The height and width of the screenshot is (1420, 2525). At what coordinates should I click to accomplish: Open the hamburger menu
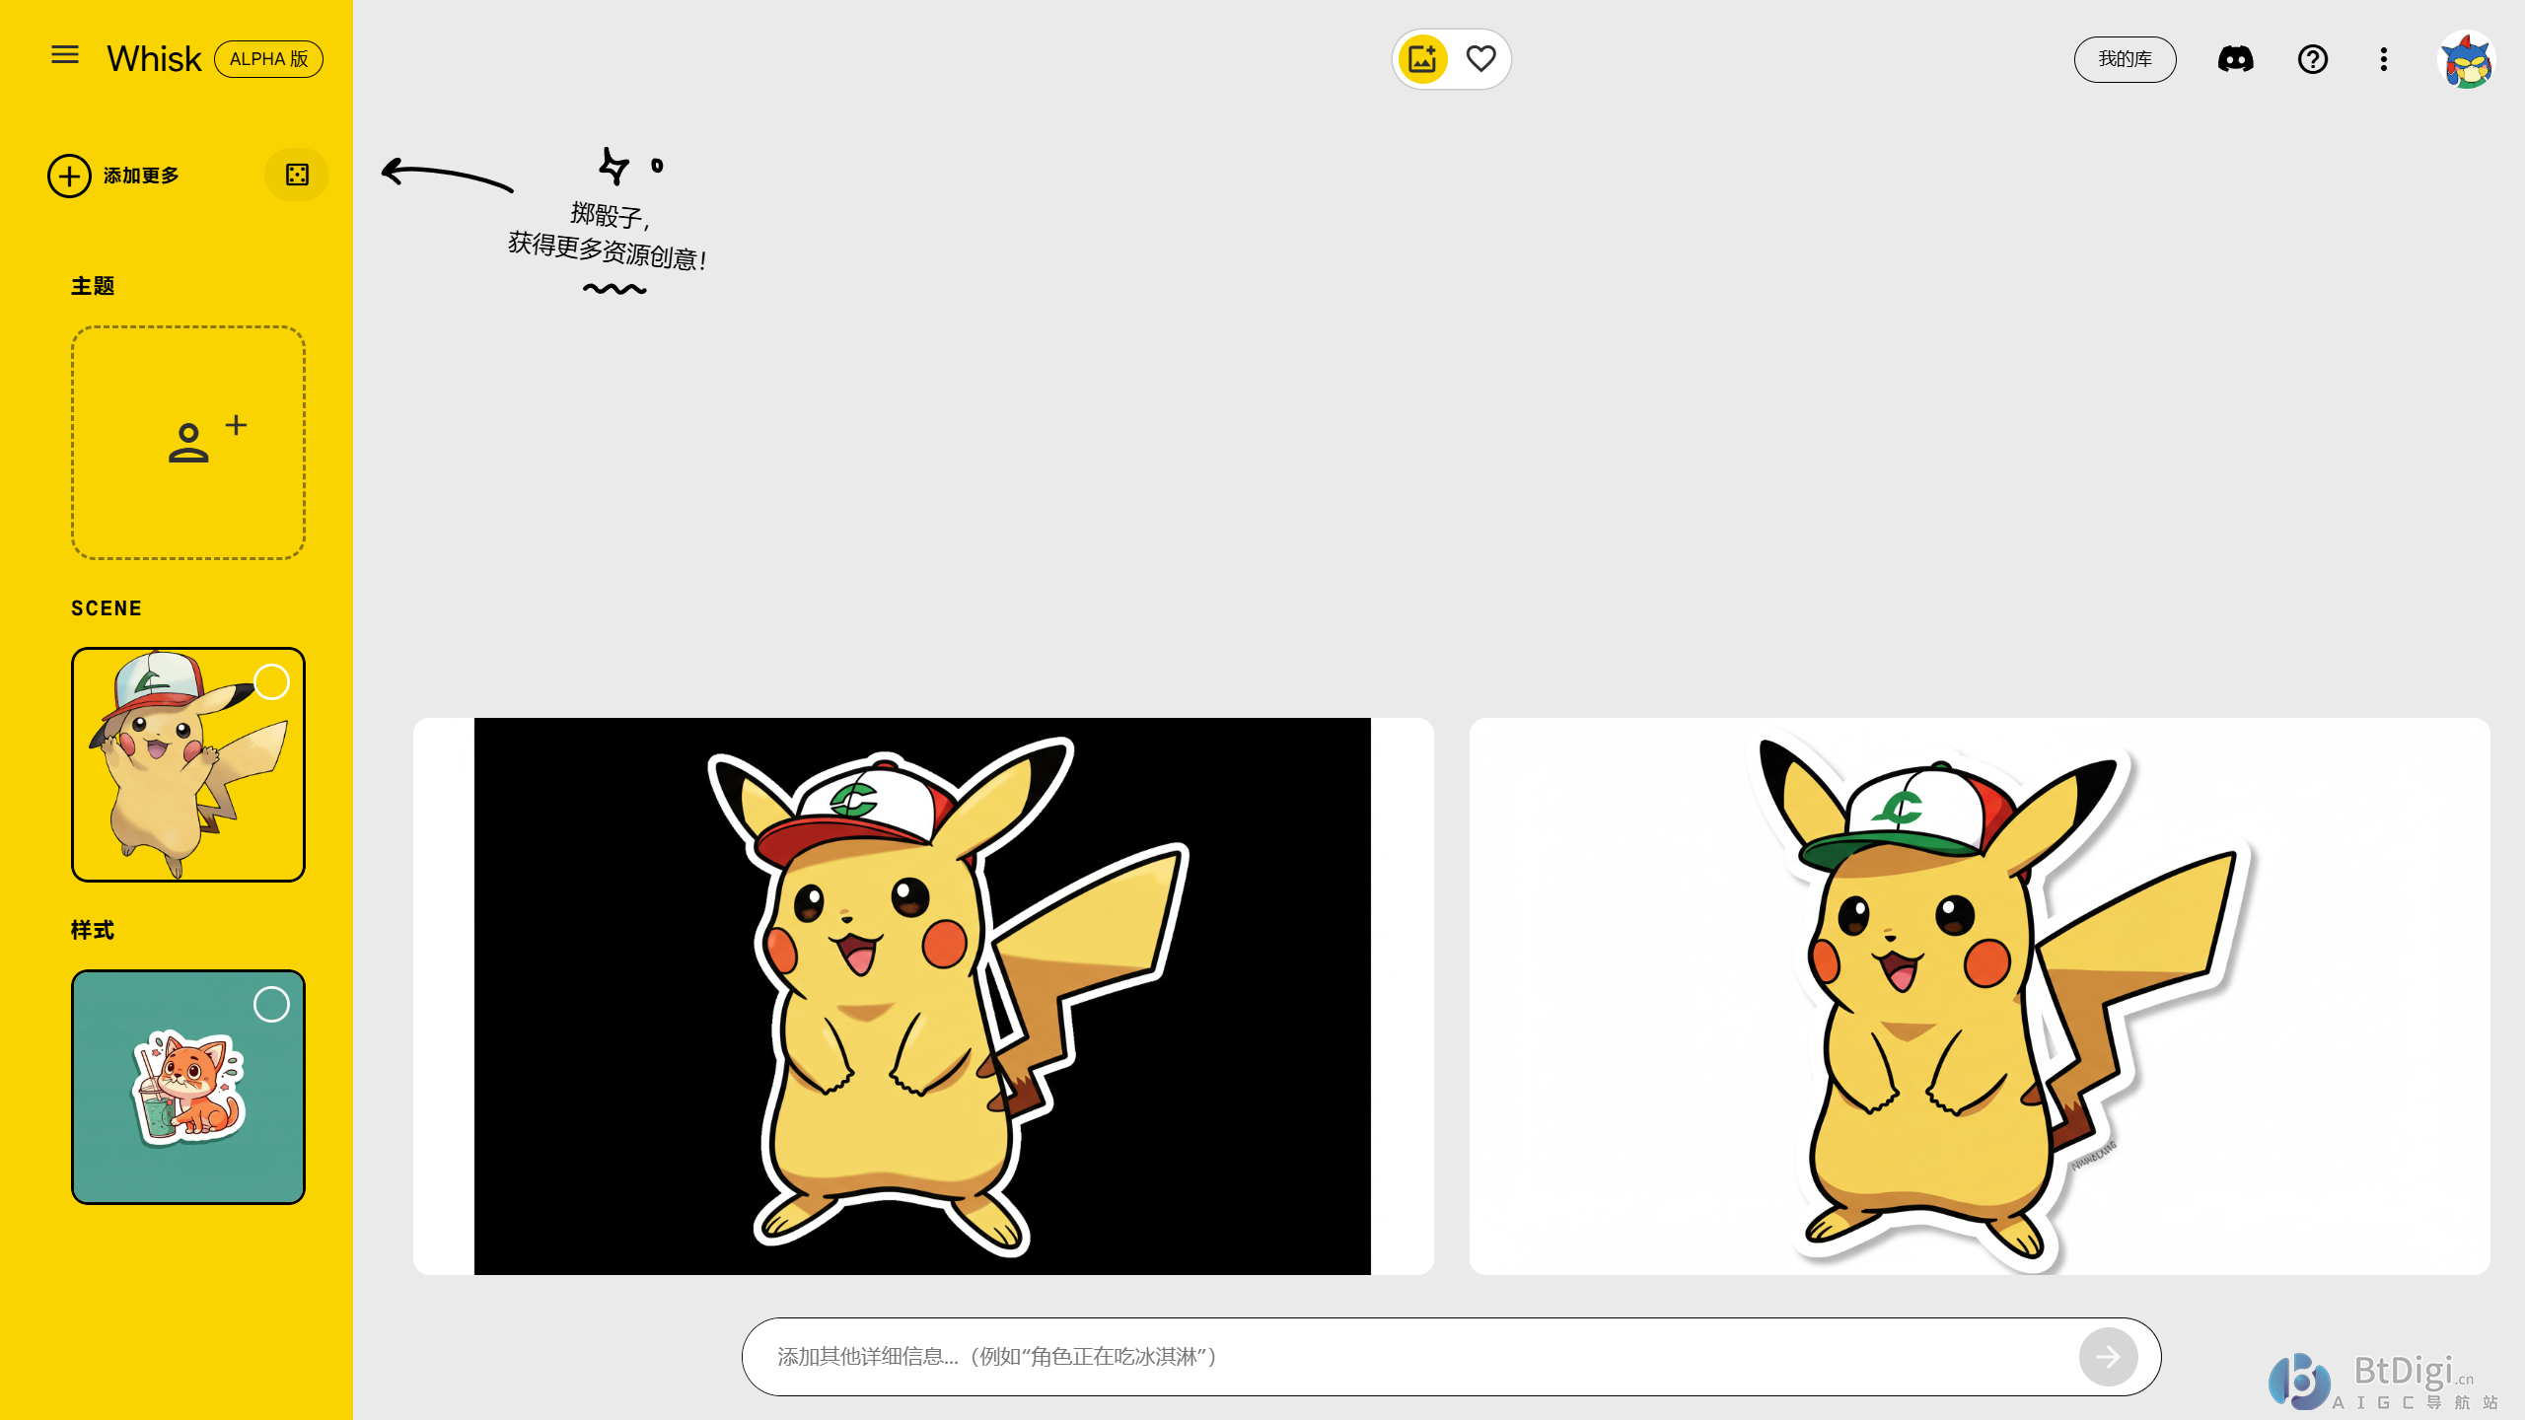[x=65, y=55]
